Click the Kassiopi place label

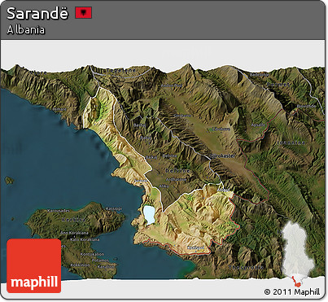pyautogui.click(x=113, y=208)
